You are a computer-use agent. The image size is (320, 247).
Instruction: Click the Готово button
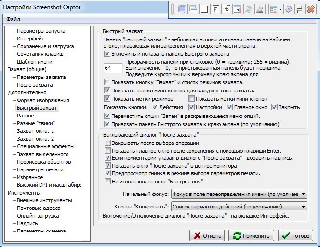295,236
